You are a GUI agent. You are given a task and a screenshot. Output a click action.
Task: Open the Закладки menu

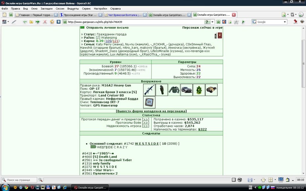46,9
